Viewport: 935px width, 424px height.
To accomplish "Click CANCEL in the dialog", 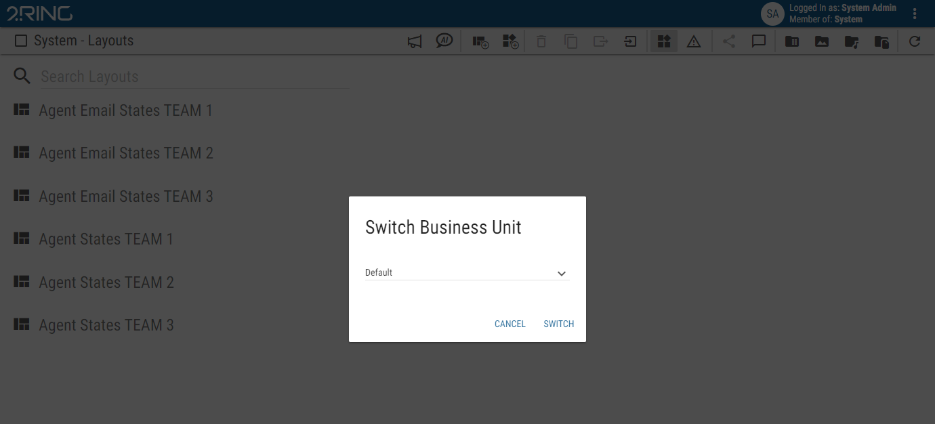I will tap(510, 324).
